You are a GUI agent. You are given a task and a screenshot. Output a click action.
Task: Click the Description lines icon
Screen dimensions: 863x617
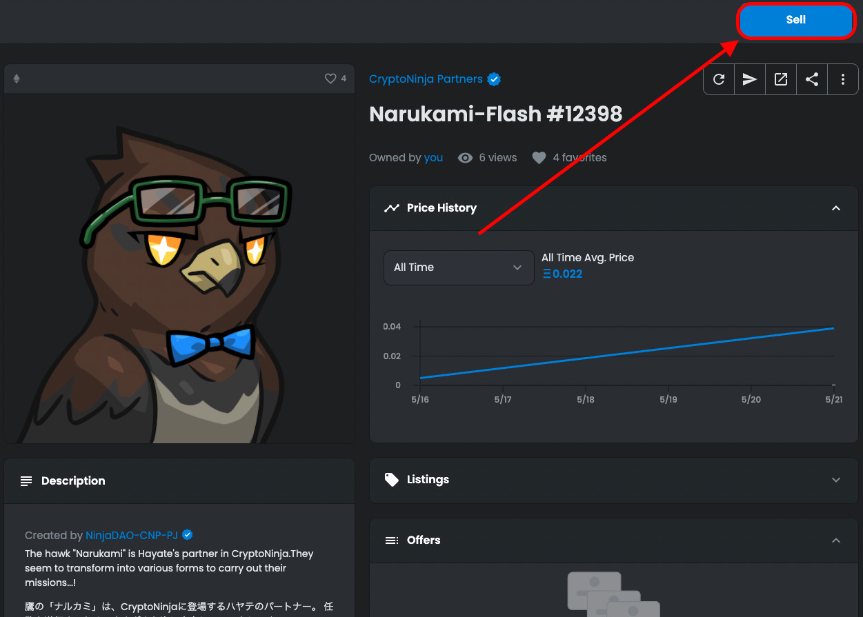[26, 481]
